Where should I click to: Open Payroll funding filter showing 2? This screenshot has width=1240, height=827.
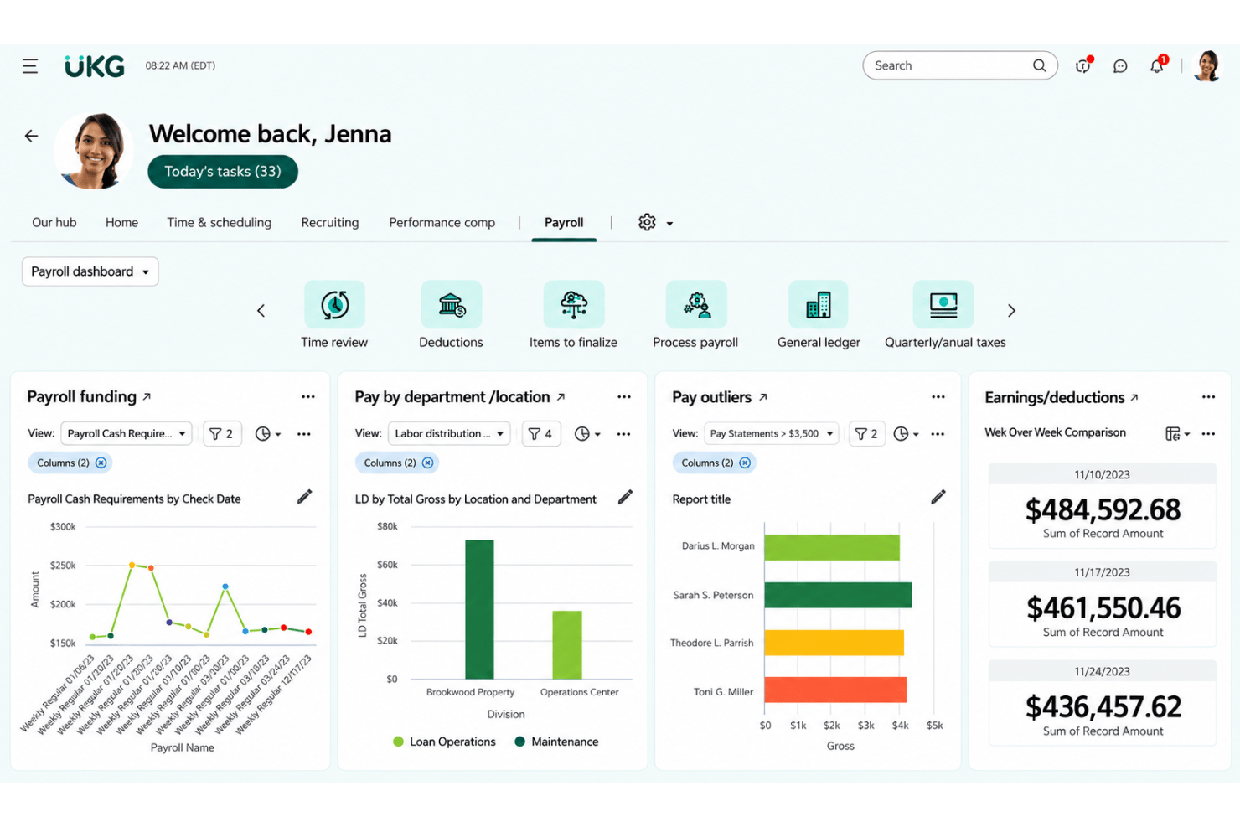point(222,434)
